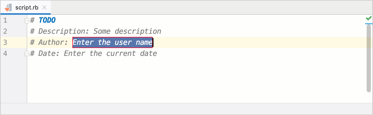
Task: Click the editor's vertical scrollbar
Action: (369, 58)
